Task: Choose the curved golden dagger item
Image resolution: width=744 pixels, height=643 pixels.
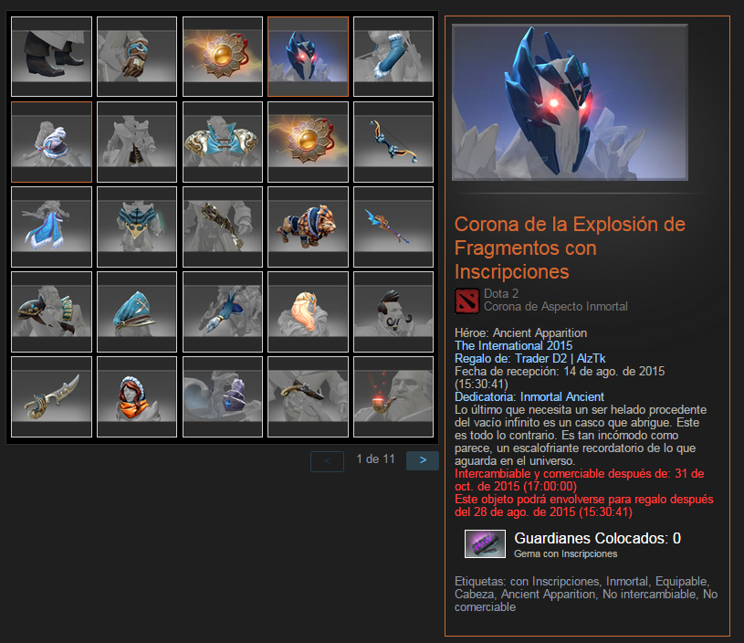Action: coord(51,396)
